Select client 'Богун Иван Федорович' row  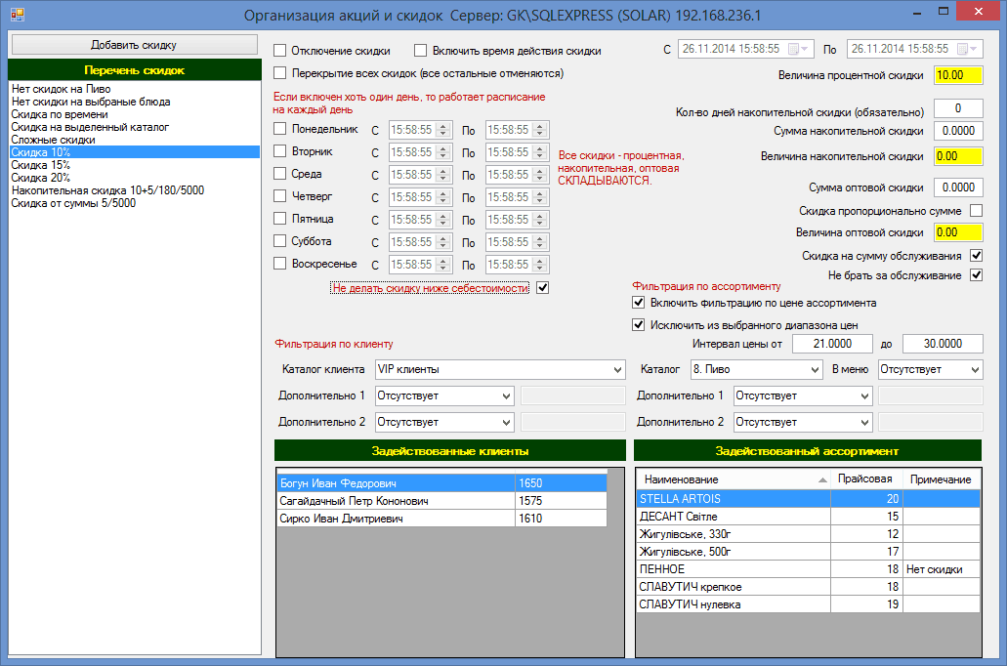(x=441, y=483)
